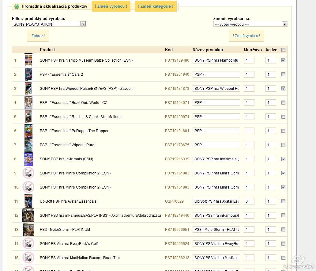Open product code link PS719189480
The height and width of the screenshot is (271, 316).
[177, 60]
